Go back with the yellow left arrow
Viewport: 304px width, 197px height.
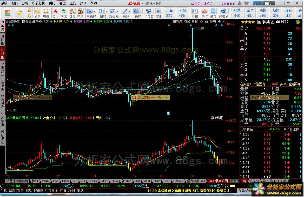pos(19,13)
